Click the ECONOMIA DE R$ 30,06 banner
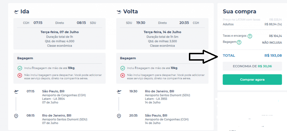Viewport: 287px width, 131px height. pos(252,66)
